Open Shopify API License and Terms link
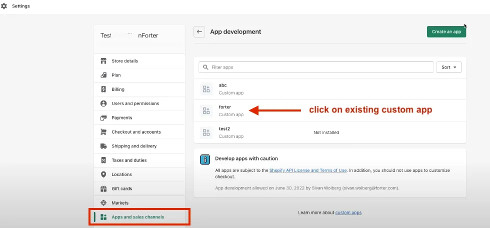The height and width of the screenshot is (228, 490). (308, 170)
